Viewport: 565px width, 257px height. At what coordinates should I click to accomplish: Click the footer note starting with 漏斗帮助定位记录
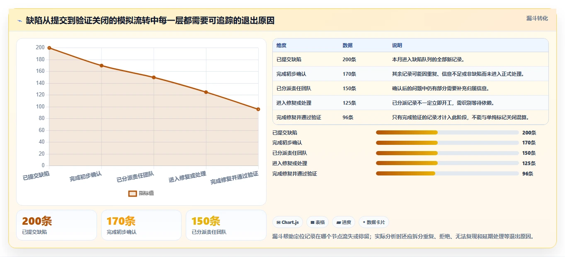point(403,237)
